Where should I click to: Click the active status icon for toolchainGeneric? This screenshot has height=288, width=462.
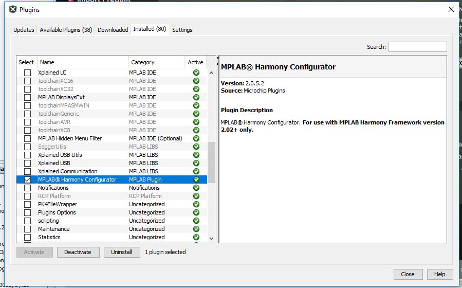coord(196,114)
